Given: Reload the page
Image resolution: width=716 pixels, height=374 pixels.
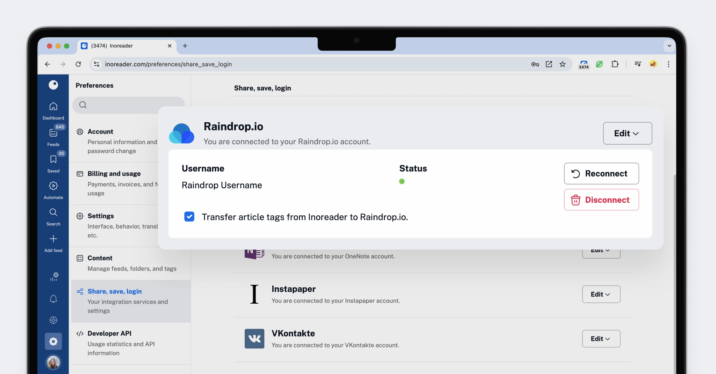Looking at the screenshot, I should click(x=78, y=64).
